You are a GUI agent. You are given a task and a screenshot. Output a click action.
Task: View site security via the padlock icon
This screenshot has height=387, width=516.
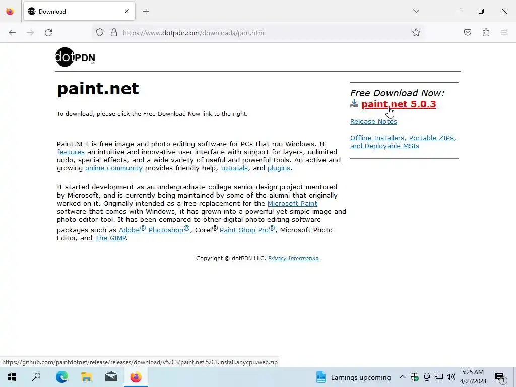tap(114, 33)
